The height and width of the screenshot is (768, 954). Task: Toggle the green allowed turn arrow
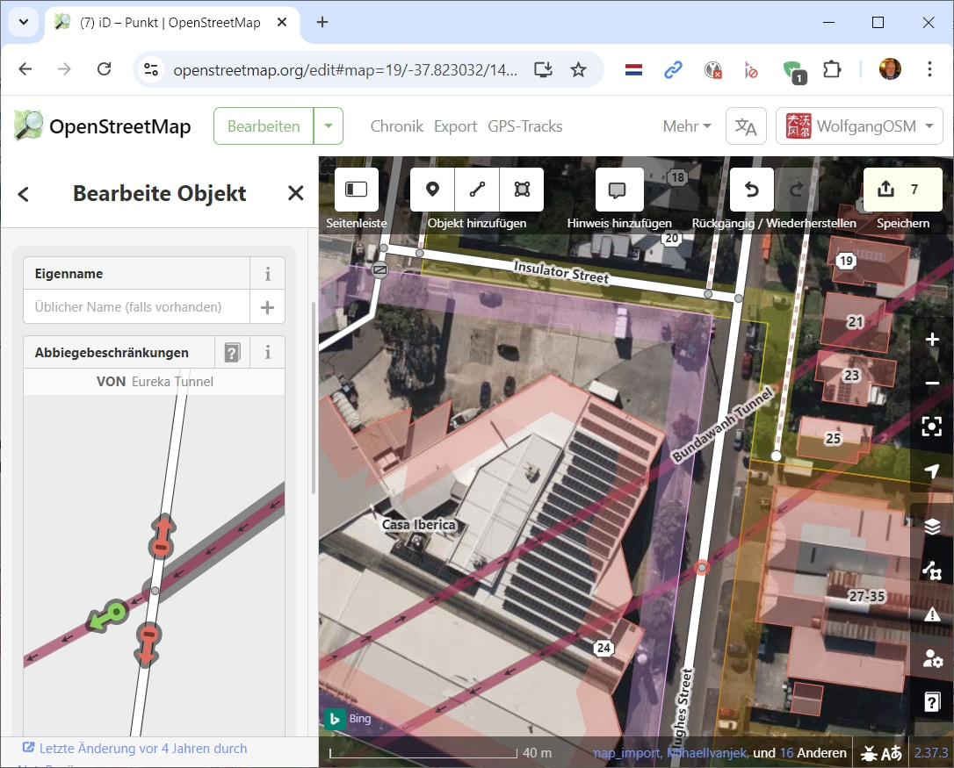click(x=107, y=615)
